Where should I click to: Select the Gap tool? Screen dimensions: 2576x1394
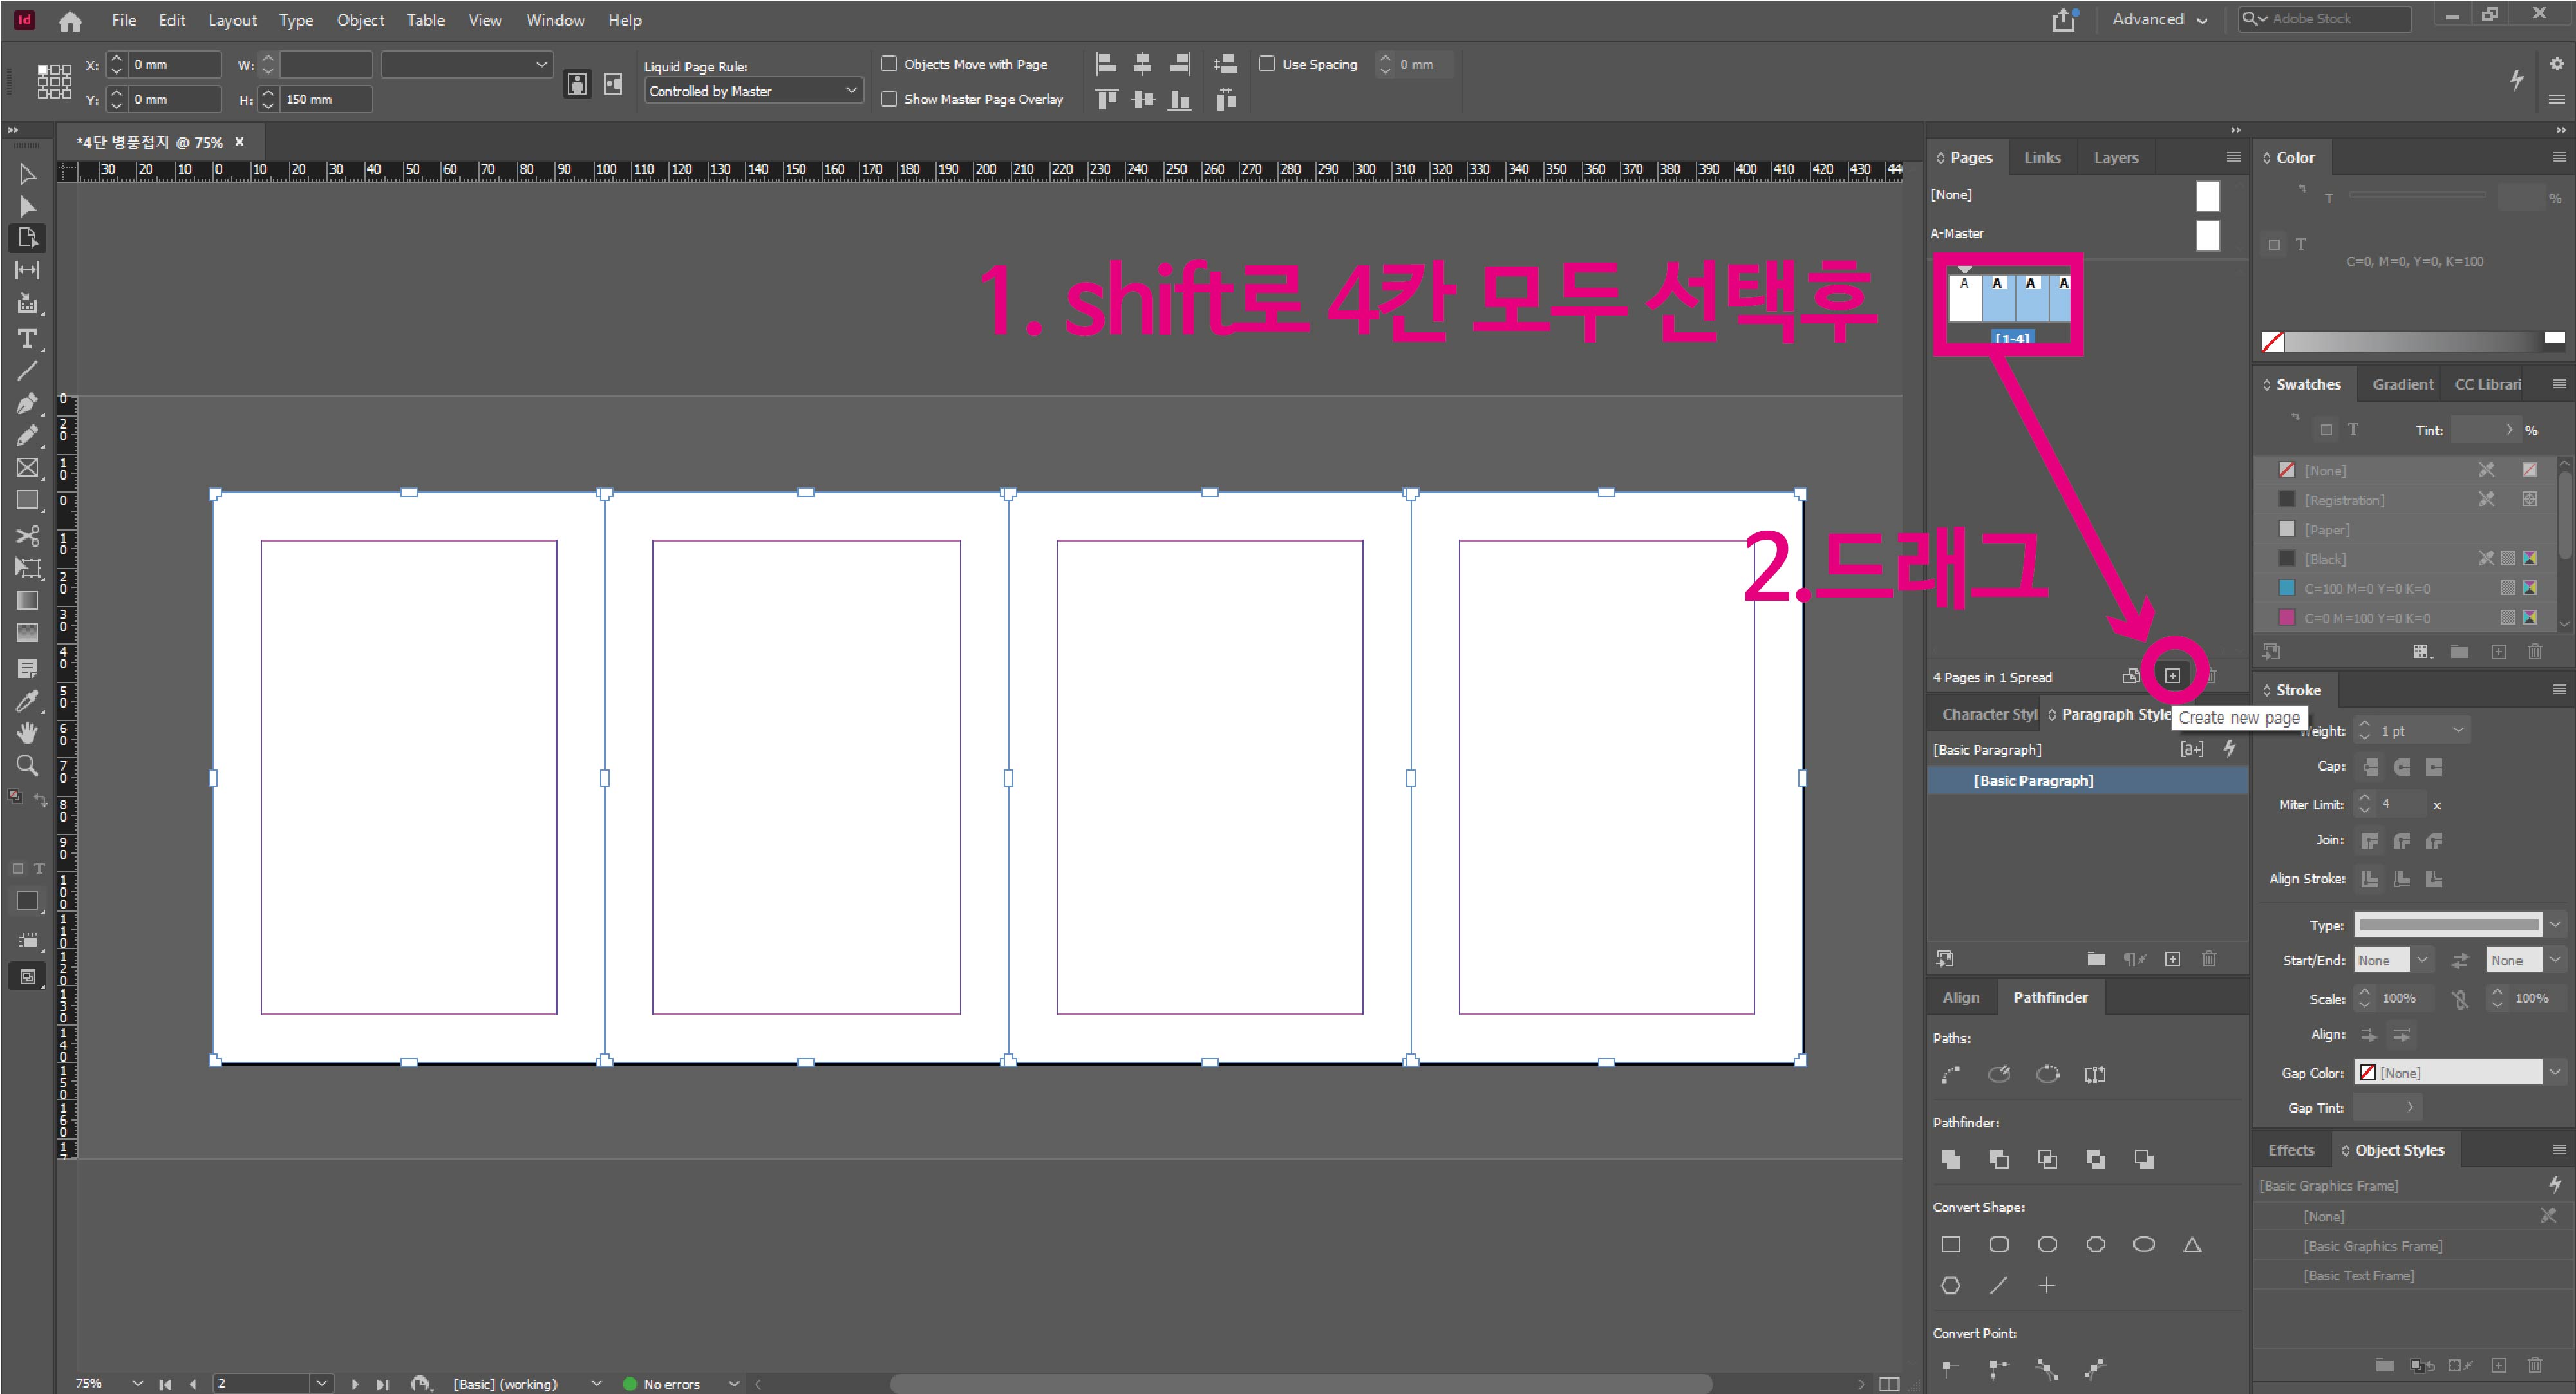coord(27,270)
